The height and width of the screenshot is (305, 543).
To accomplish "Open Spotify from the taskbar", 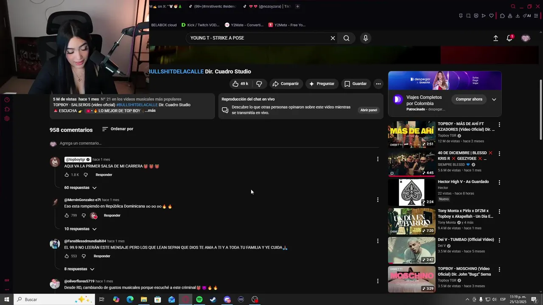I will (199, 299).
